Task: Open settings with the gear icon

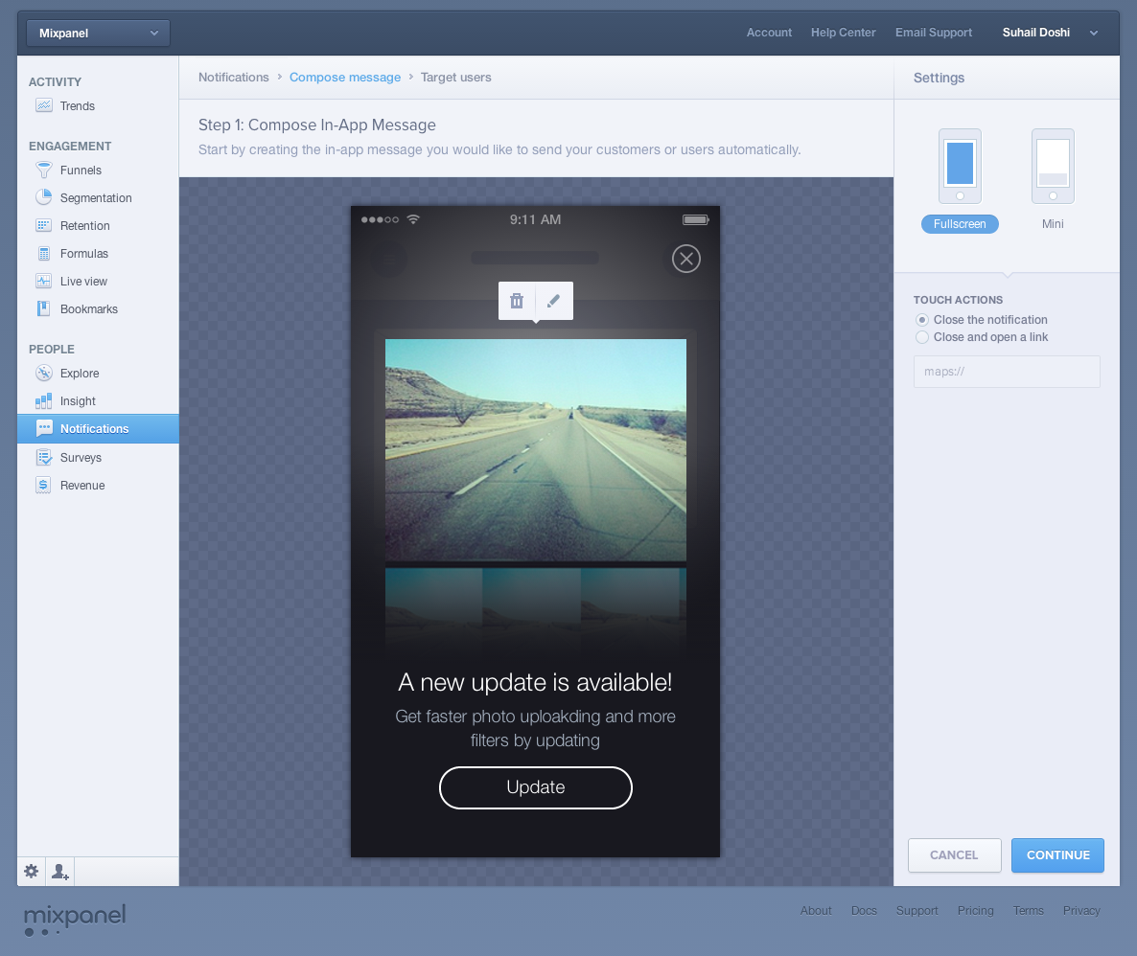Action: click(32, 871)
